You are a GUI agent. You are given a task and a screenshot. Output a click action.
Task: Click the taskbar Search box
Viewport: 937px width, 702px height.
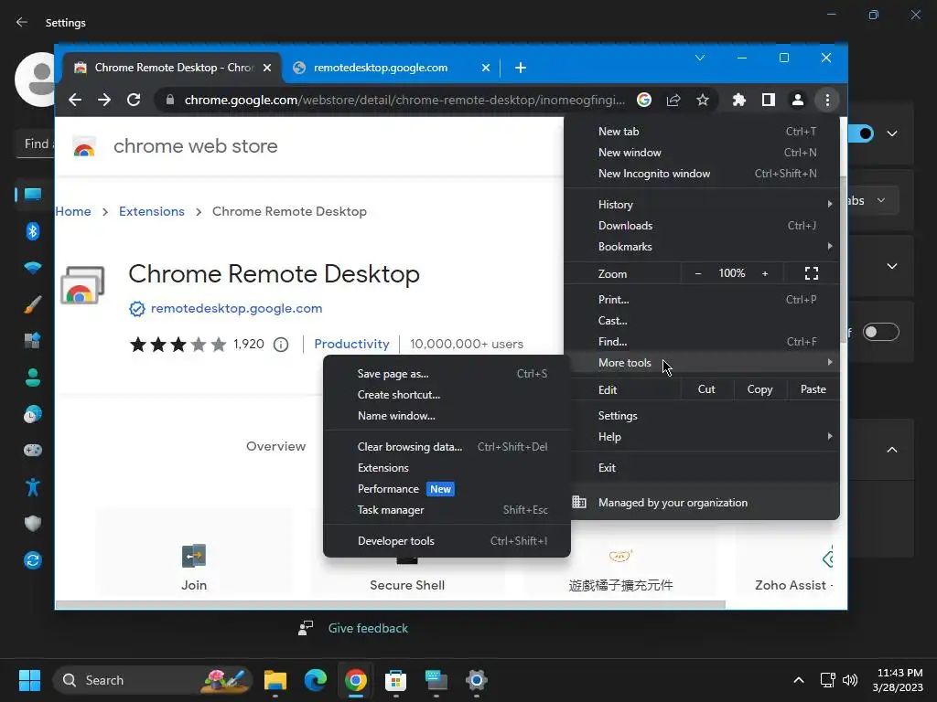pos(153,680)
